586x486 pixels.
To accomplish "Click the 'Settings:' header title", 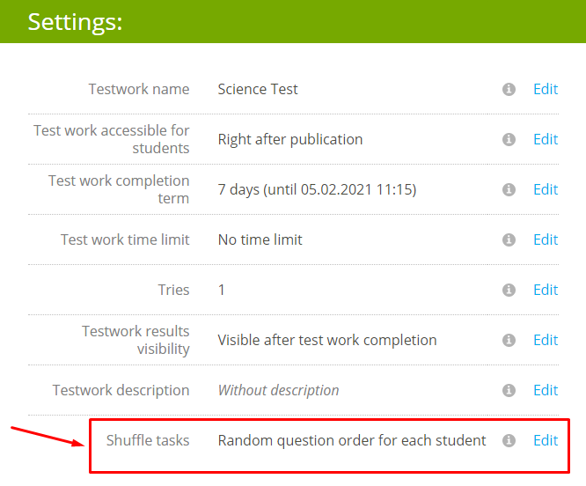I will pyautogui.click(x=75, y=22).
